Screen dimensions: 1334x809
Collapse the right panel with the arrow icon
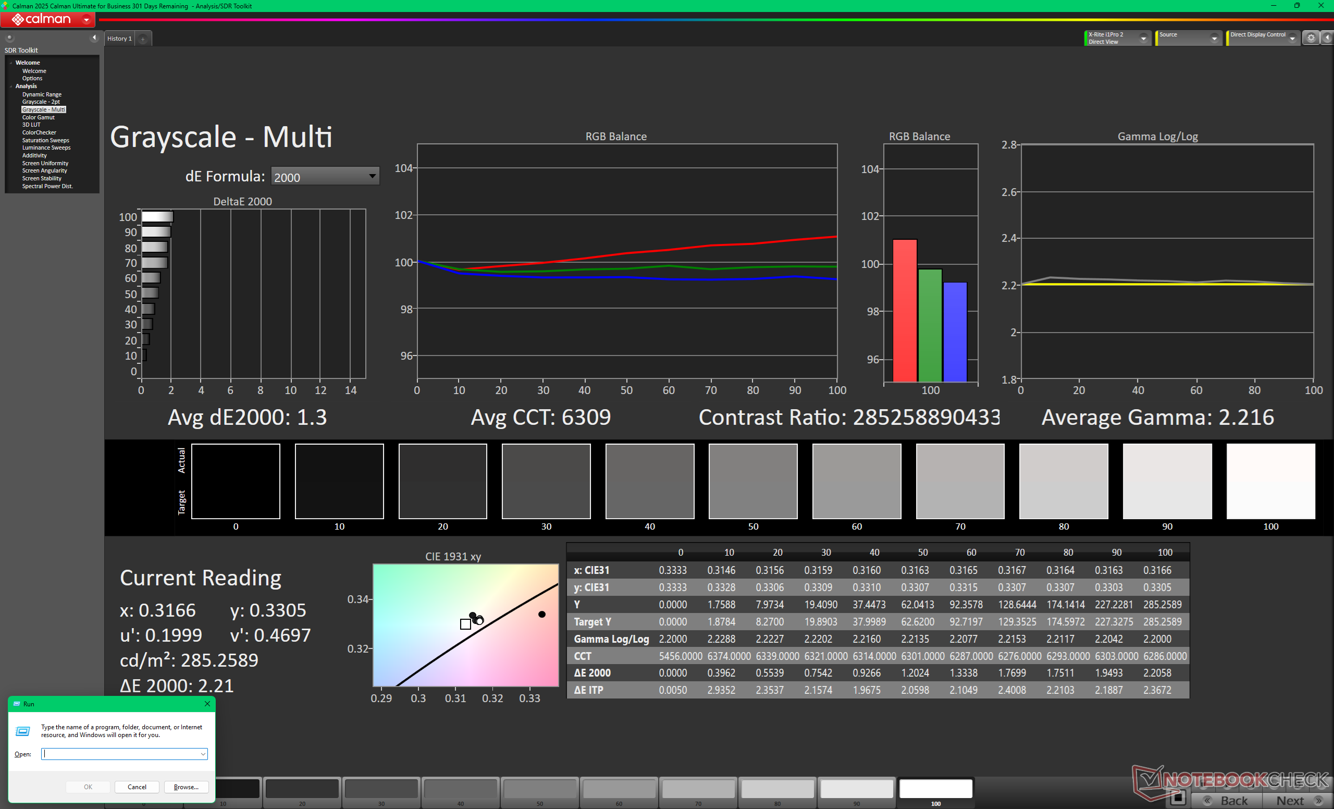1327,38
